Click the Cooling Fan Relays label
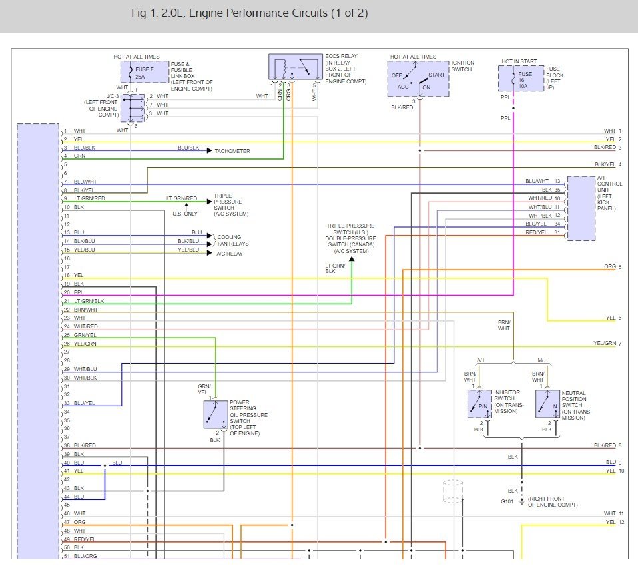Screen dimensions: 638x570 (229, 240)
